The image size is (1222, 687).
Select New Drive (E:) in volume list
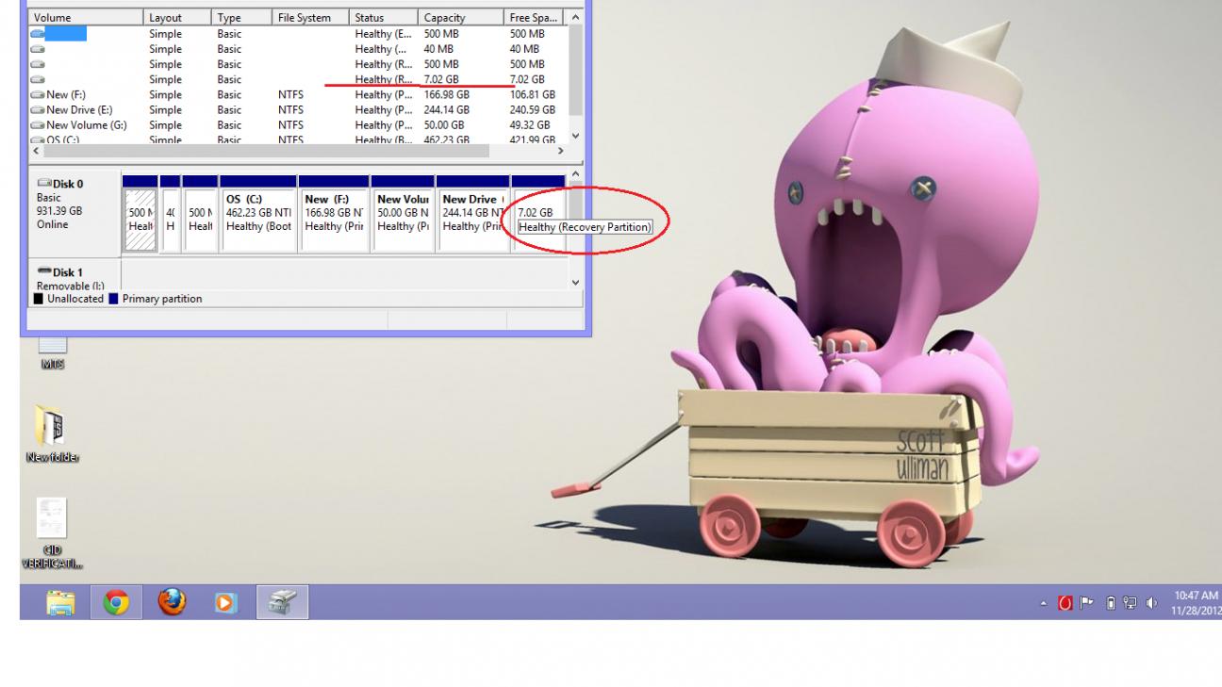(80, 109)
